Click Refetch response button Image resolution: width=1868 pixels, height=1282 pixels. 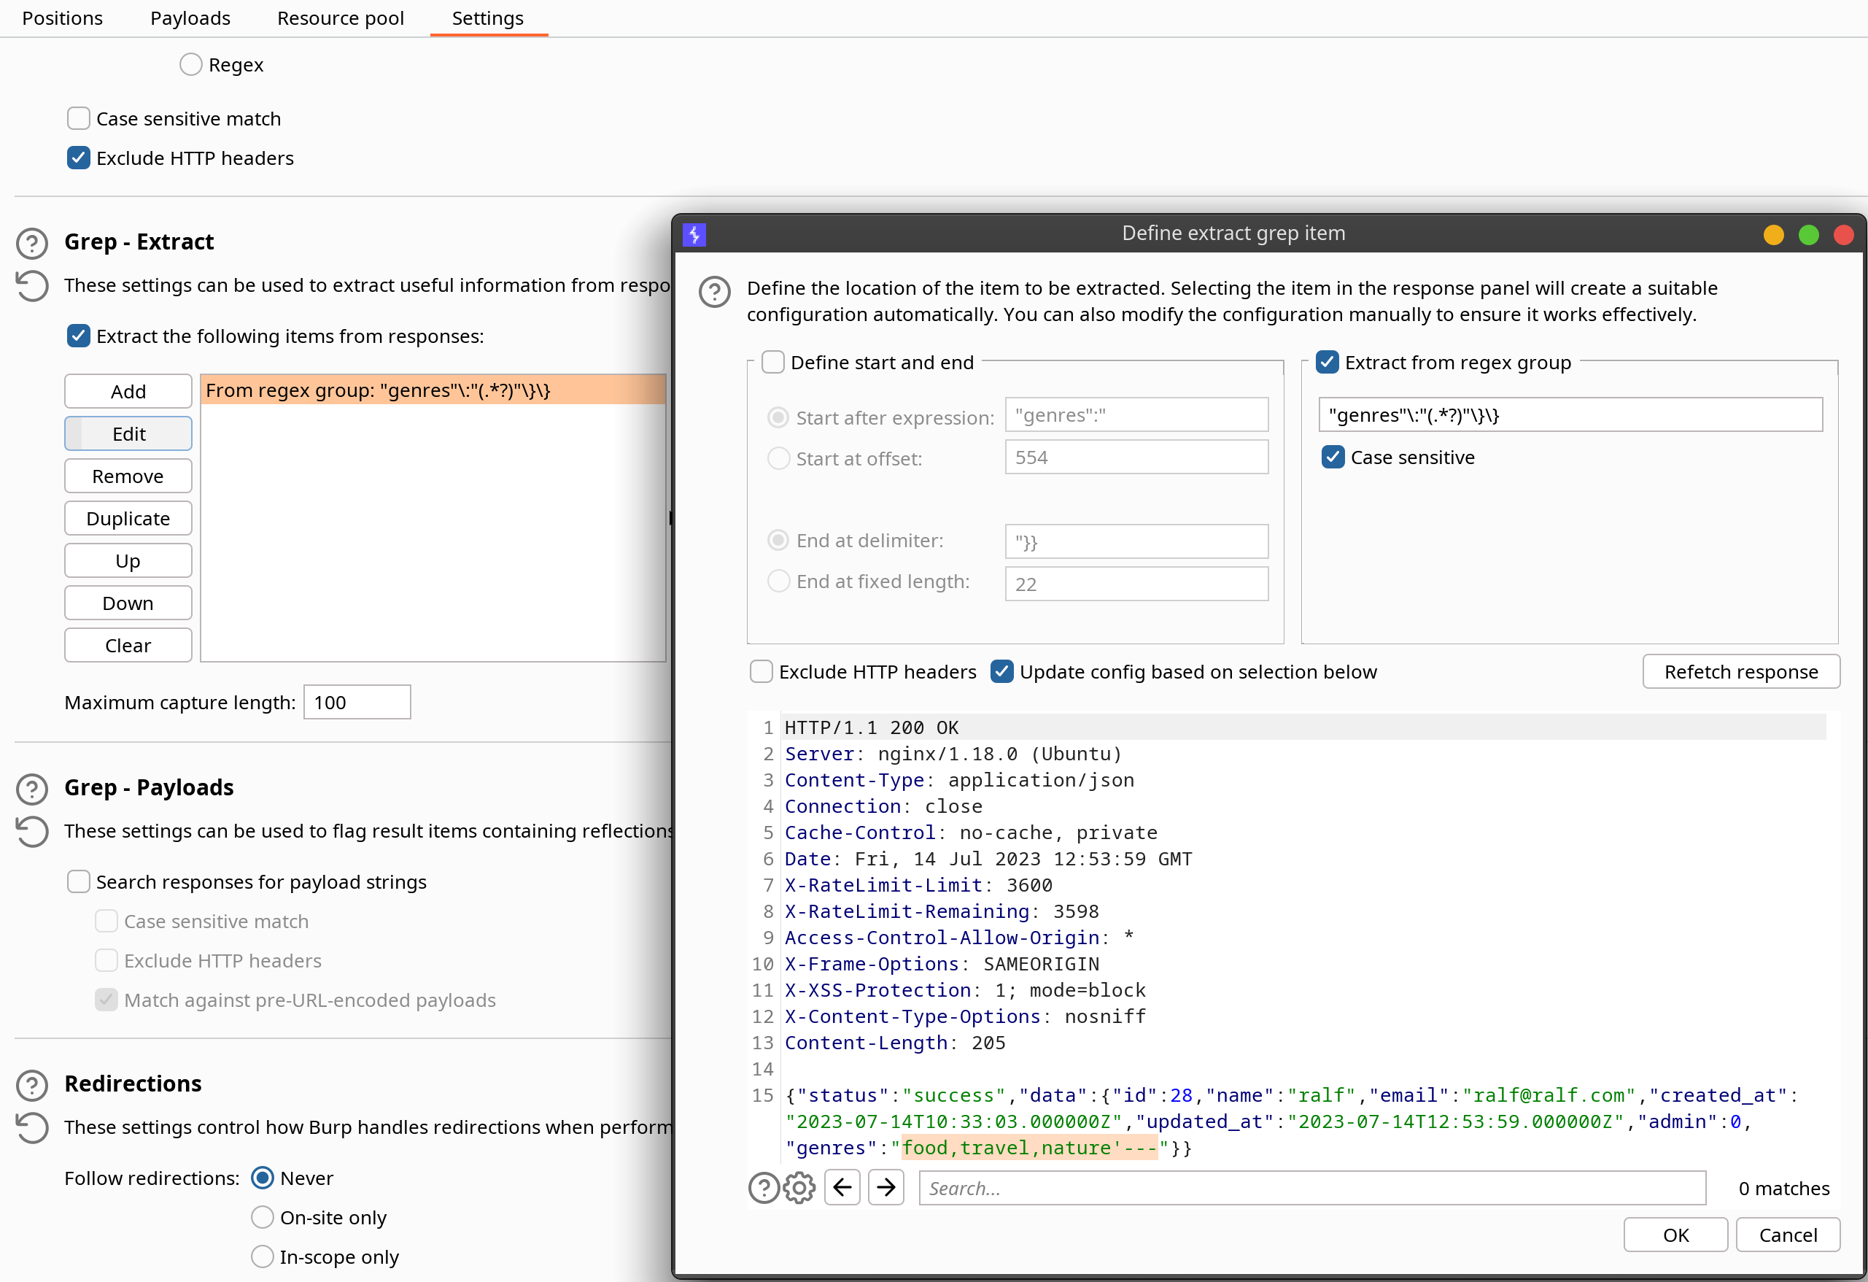click(x=1741, y=671)
